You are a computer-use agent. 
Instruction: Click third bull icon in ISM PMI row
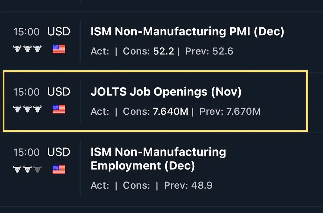(37, 49)
